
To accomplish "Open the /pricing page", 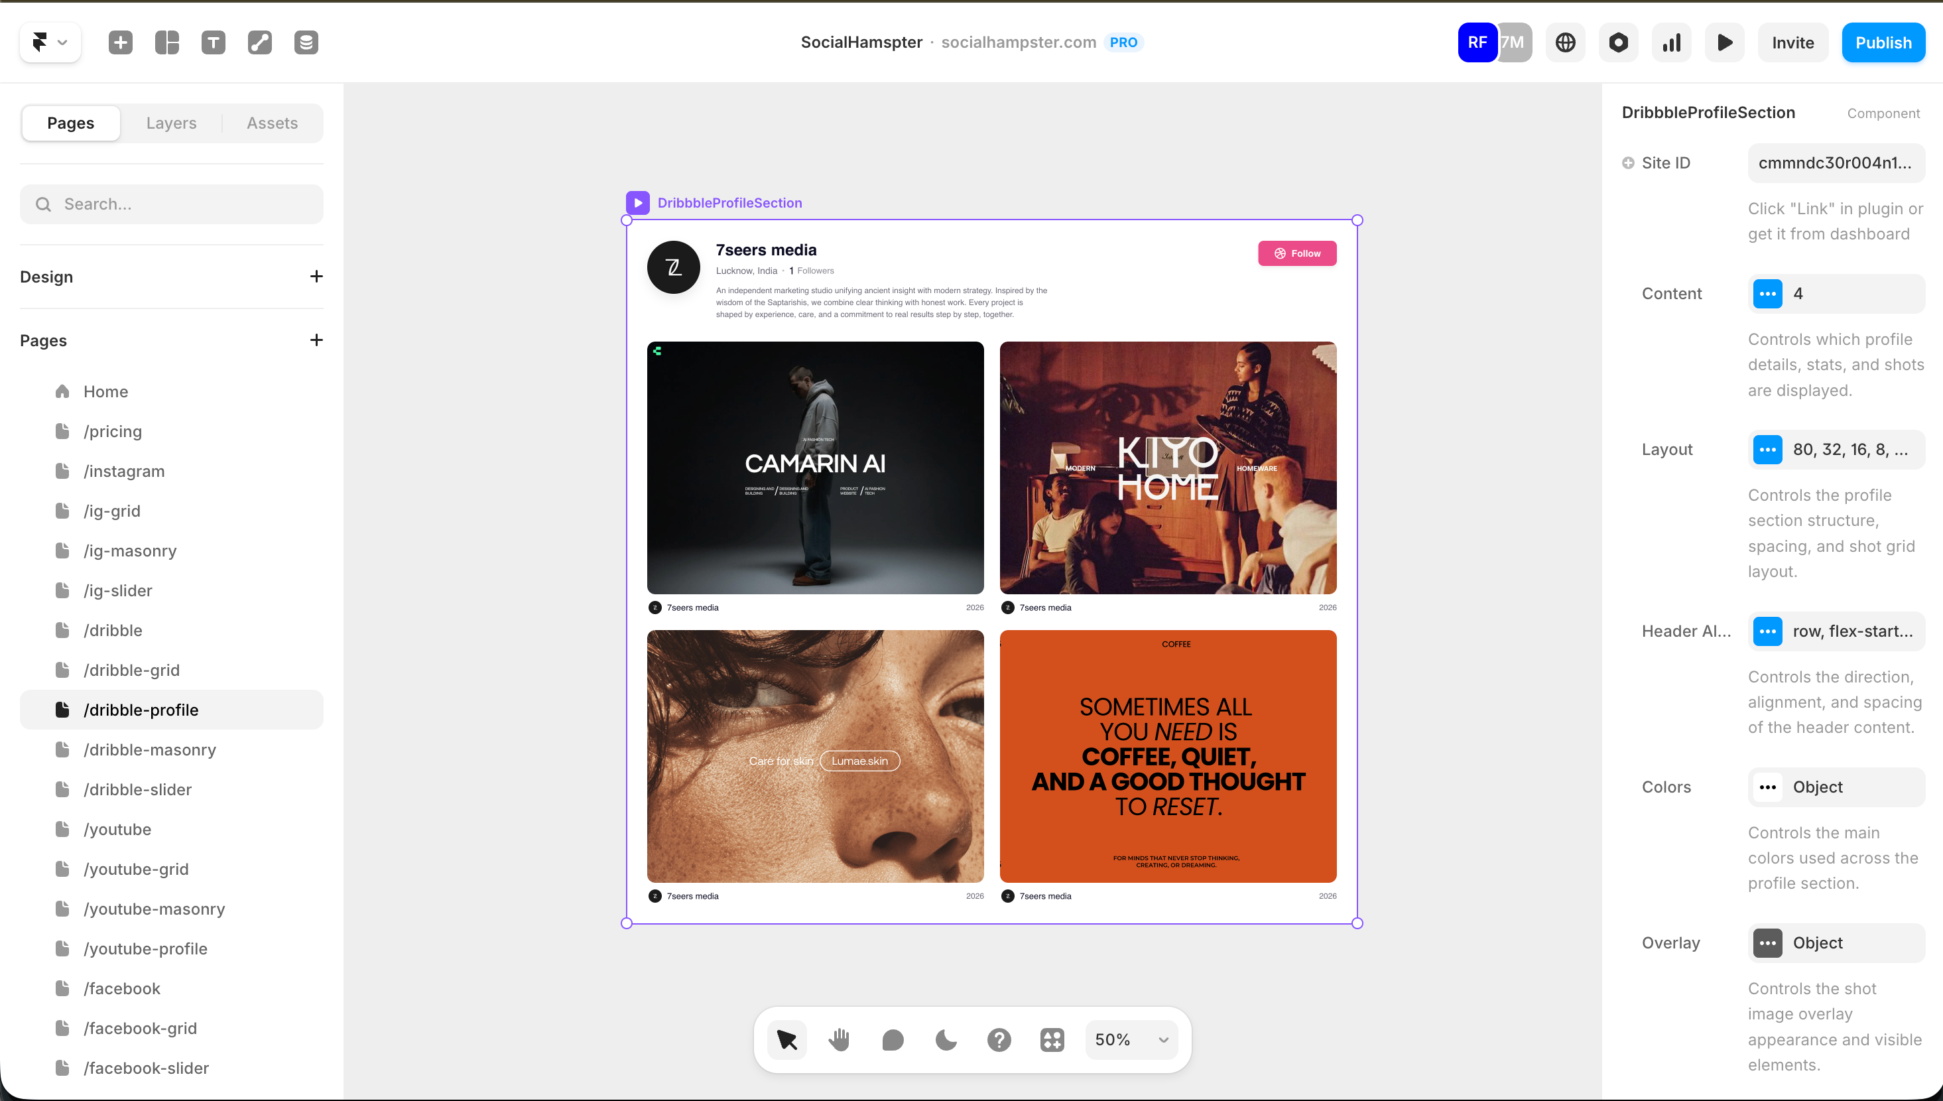I will point(172,432).
